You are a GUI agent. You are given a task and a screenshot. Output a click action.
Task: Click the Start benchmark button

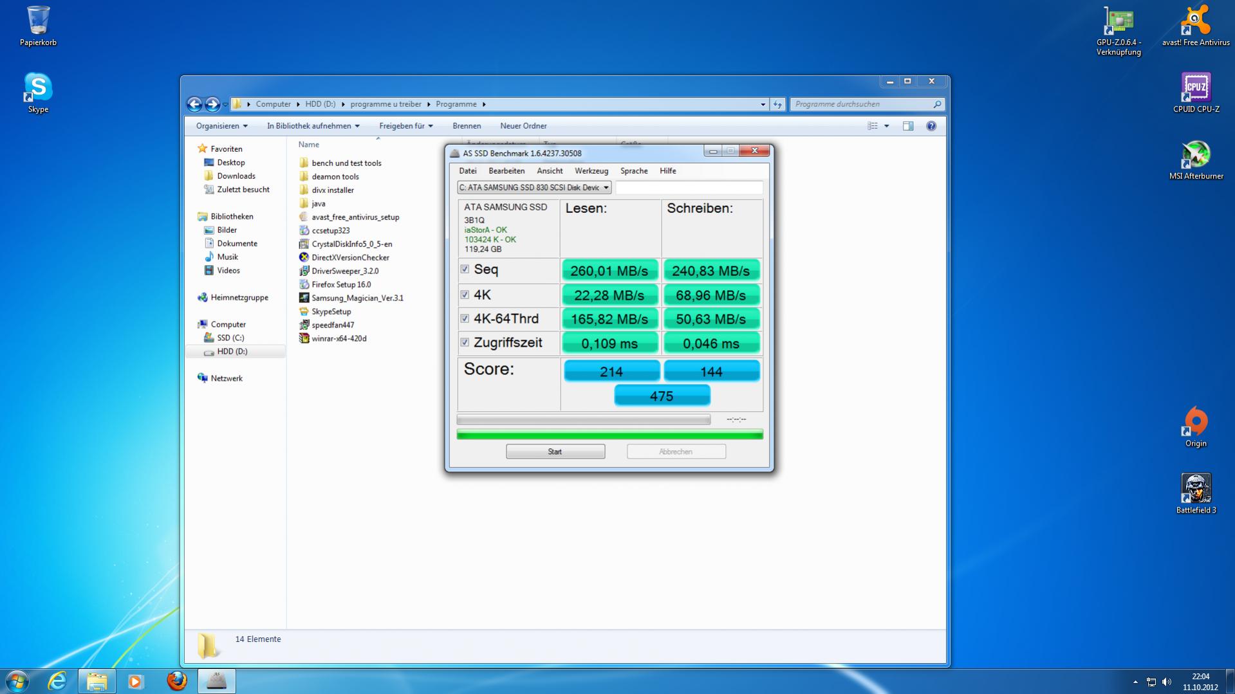click(x=555, y=452)
